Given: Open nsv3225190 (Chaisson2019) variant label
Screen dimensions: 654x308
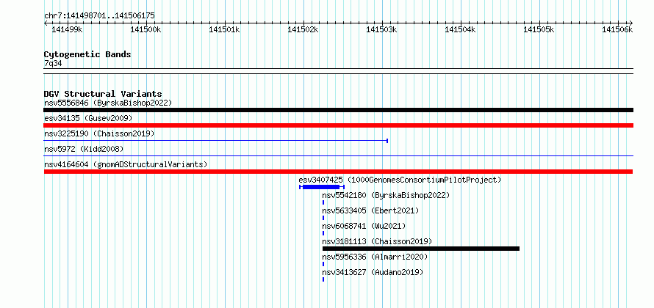Looking at the screenshot, I should click(x=99, y=134).
